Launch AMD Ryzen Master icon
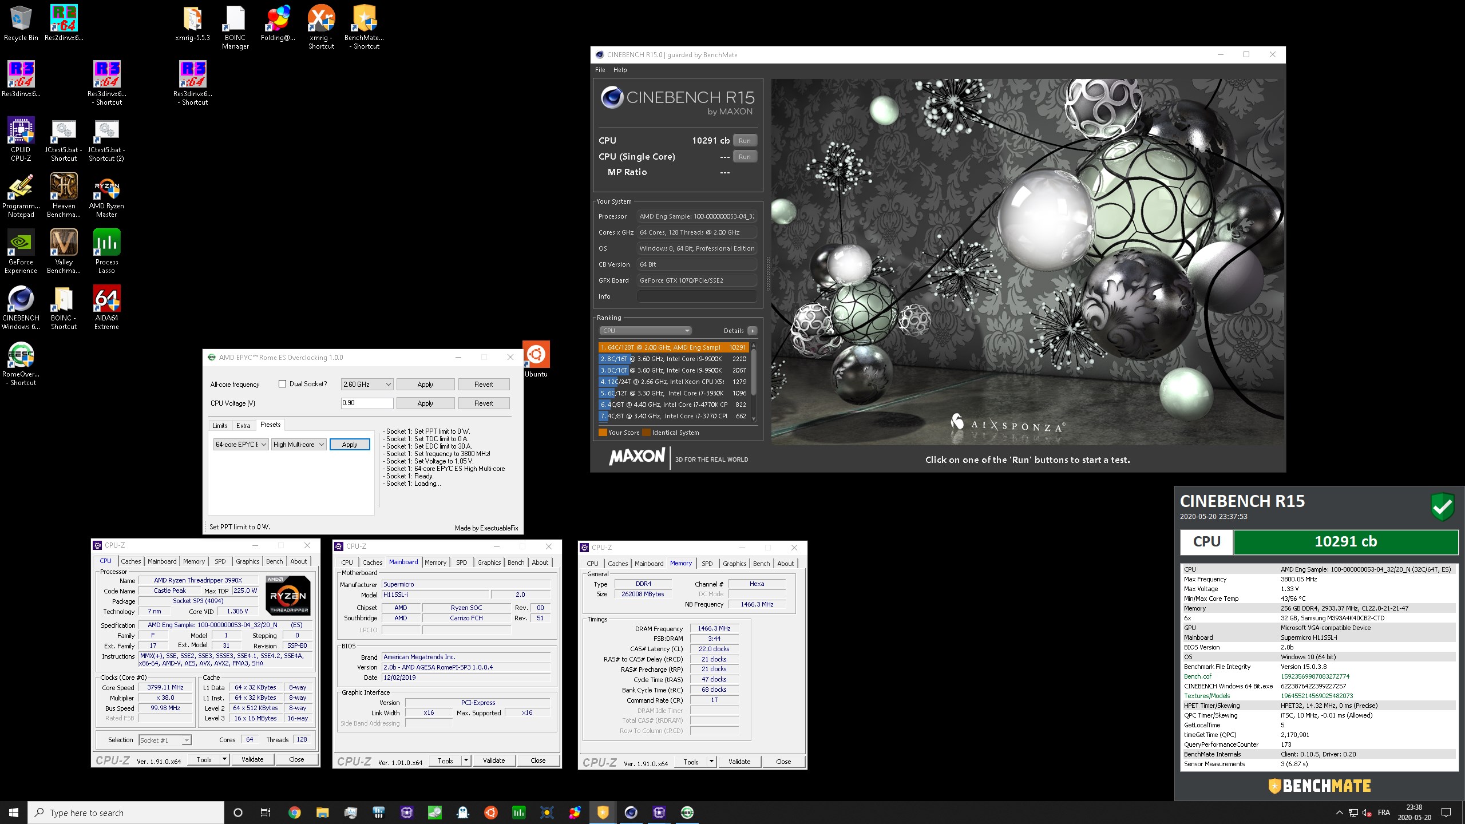The width and height of the screenshot is (1465, 824). click(x=106, y=195)
